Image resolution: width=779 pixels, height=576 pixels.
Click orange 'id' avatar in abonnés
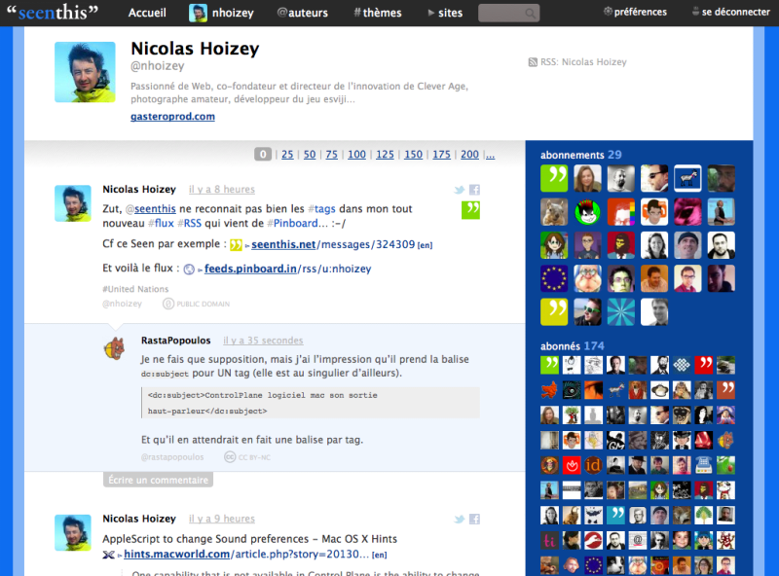point(593,465)
